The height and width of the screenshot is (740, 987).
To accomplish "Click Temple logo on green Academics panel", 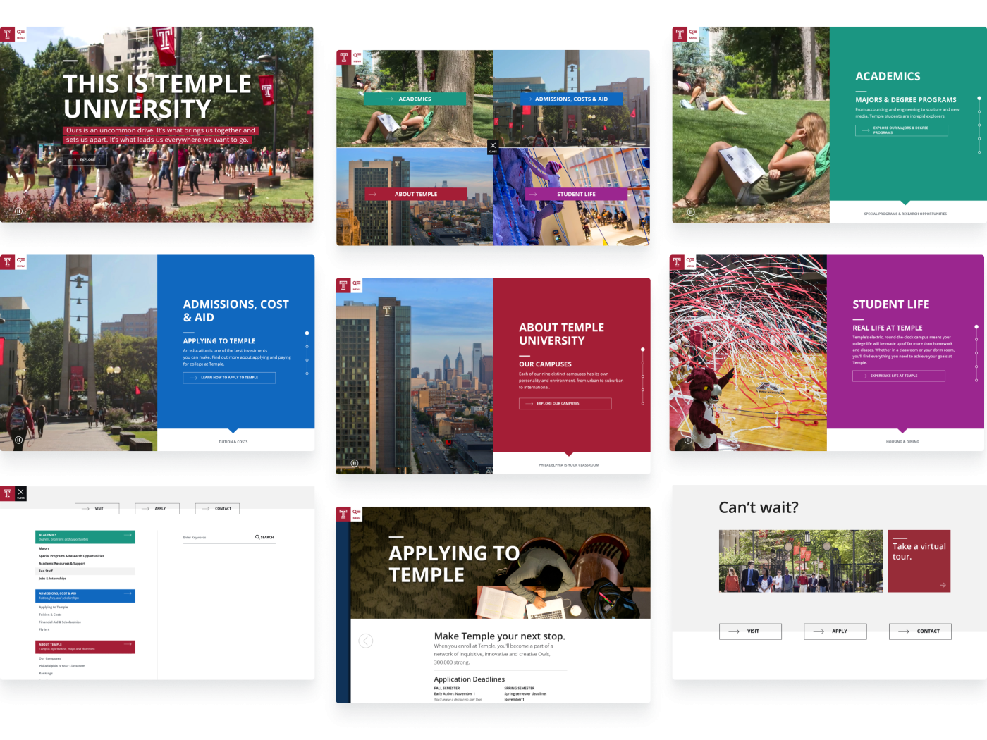I will coord(680,34).
